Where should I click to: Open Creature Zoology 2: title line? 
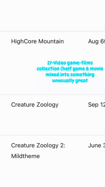pos(38,146)
